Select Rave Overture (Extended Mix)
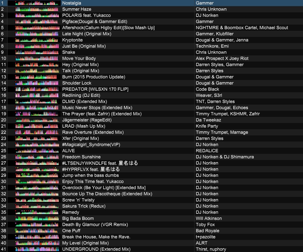The image size is (303, 252). (93, 132)
